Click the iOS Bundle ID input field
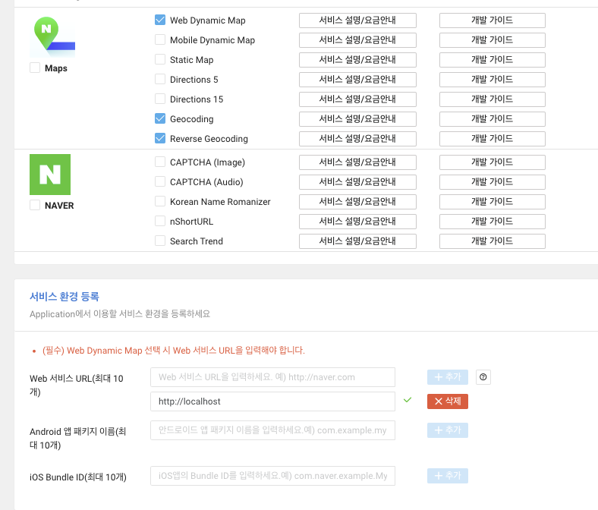 pos(272,476)
